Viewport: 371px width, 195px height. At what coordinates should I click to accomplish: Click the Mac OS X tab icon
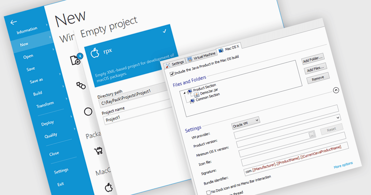(221, 50)
